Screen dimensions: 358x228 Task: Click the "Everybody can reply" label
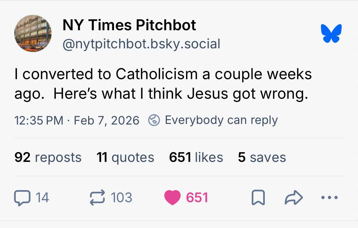coord(221,120)
